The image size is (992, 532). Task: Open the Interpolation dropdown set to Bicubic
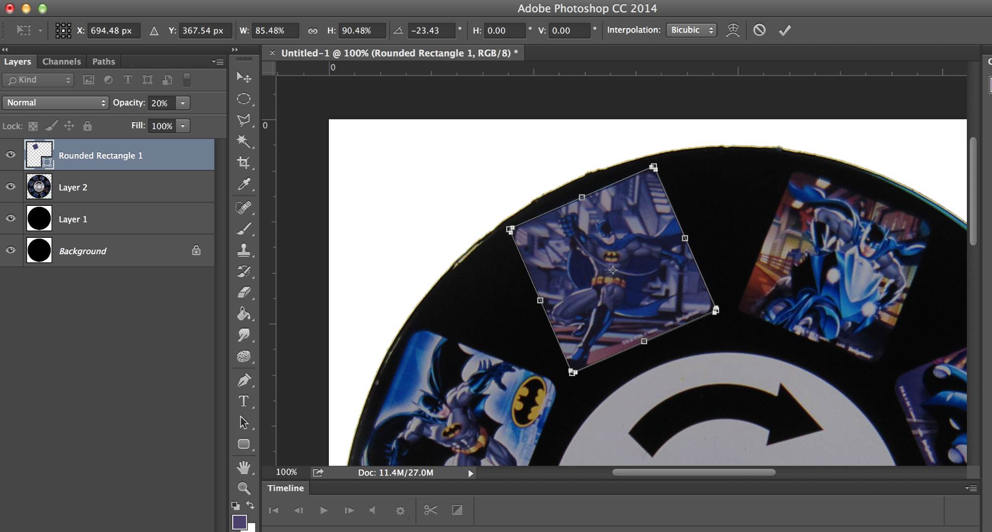coord(691,30)
